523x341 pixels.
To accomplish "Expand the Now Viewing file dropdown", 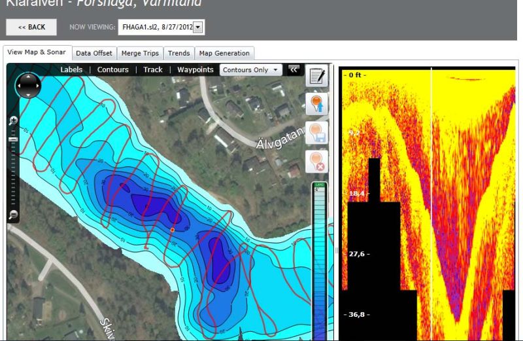I will (x=199, y=27).
